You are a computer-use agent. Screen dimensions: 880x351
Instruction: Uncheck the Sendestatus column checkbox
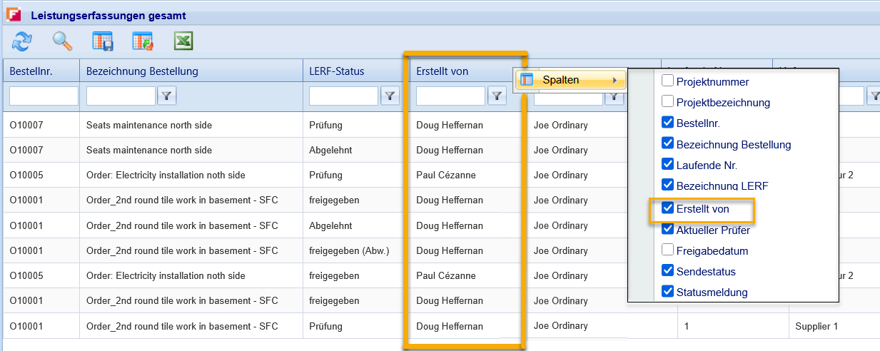point(668,271)
